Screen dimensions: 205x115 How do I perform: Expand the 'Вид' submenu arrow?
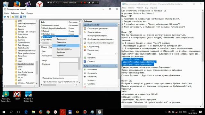pyautogui.click(x=116, y=54)
